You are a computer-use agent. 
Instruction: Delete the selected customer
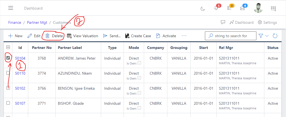[x=54, y=36]
